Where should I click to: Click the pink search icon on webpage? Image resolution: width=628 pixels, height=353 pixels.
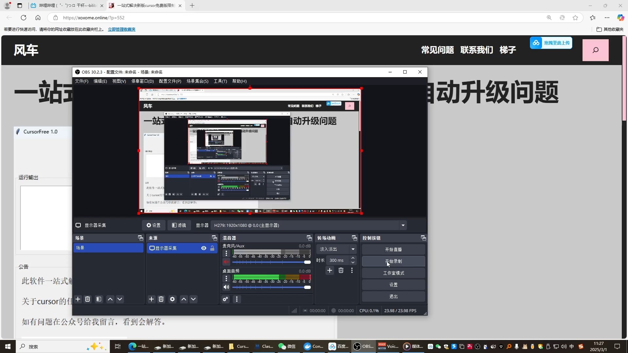pos(596,50)
